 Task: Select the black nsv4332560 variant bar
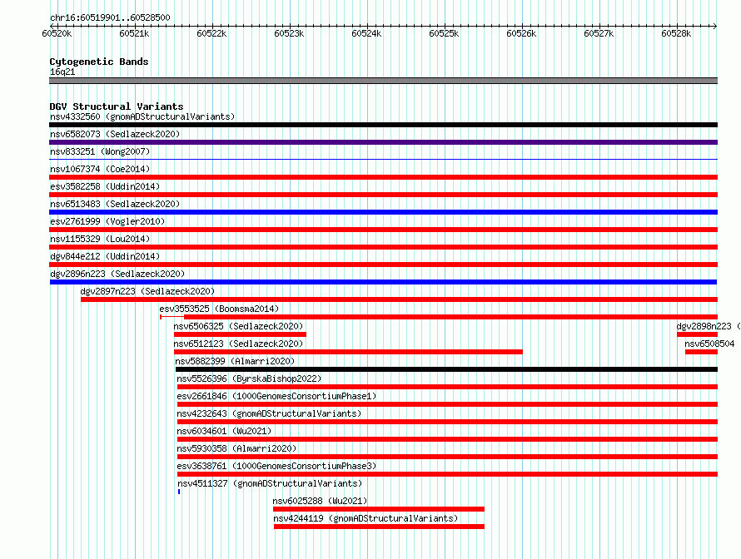(383, 125)
